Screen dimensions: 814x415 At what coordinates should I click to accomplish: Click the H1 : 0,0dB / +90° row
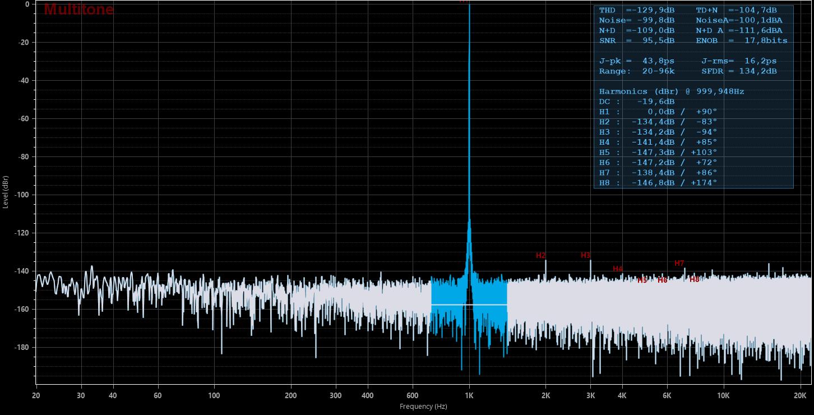coord(658,112)
